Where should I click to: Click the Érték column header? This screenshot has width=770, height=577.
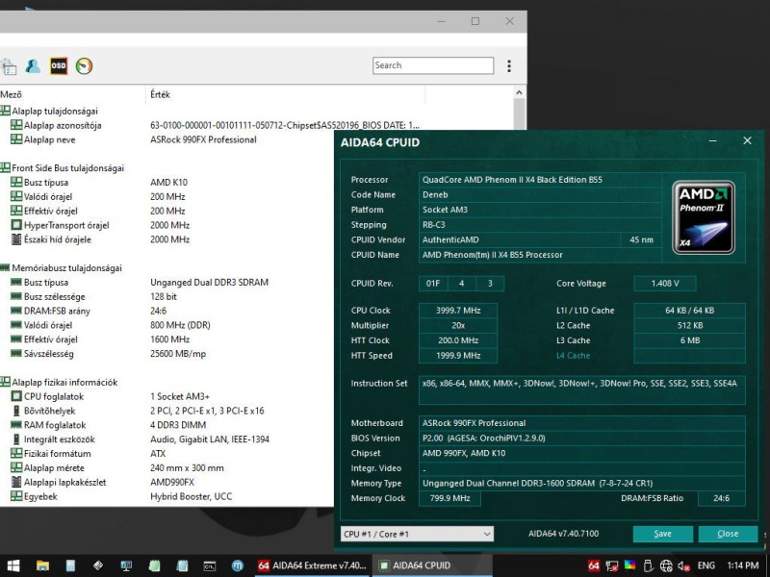[x=161, y=94]
